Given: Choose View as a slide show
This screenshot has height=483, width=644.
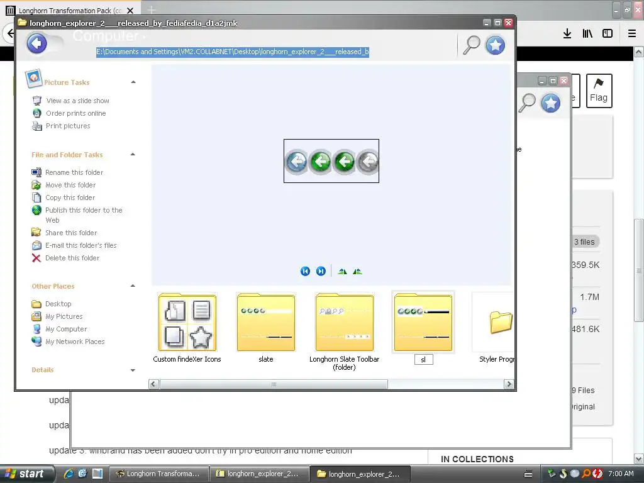Looking at the screenshot, I should point(77,101).
